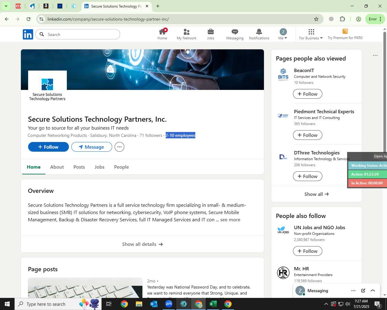
Task: Open tab search dropdown arrow
Action: click(6, 6)
